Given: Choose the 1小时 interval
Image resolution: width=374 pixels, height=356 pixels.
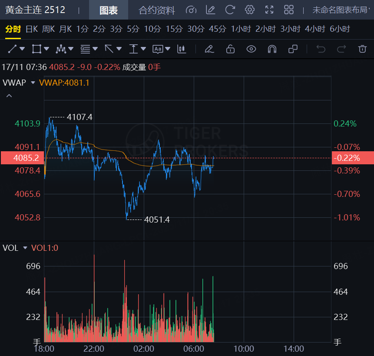Looking at the screenshot, I should 241,29.
